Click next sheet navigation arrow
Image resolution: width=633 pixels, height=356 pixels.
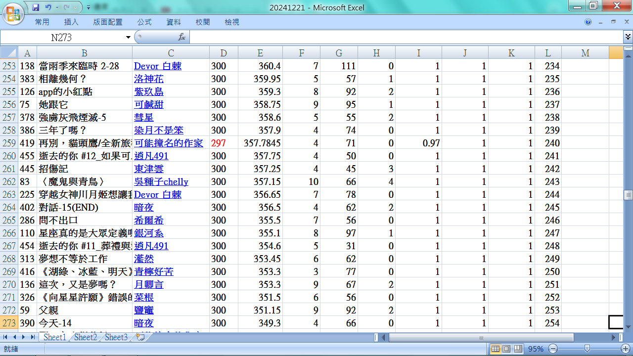pyautogui.click(x=23, y=337)
